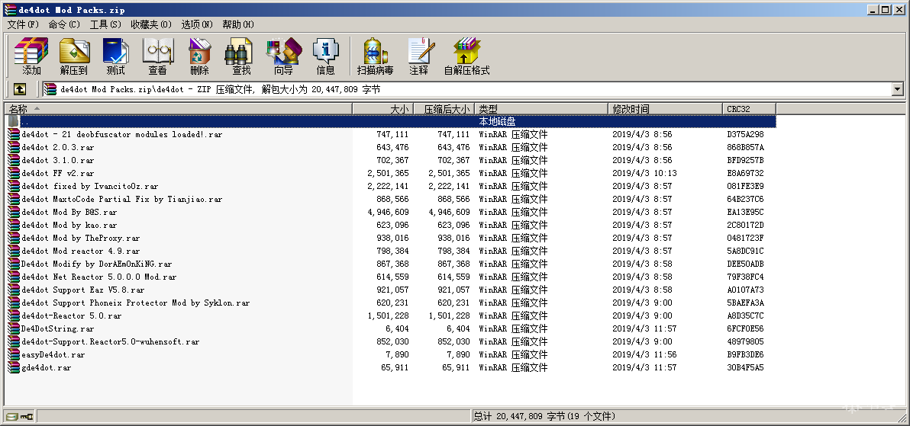Select de4dot-Support.Reactor5.0-wuhensoft.rar
This screenshot has width=910, height=426.
coord(110,342)
